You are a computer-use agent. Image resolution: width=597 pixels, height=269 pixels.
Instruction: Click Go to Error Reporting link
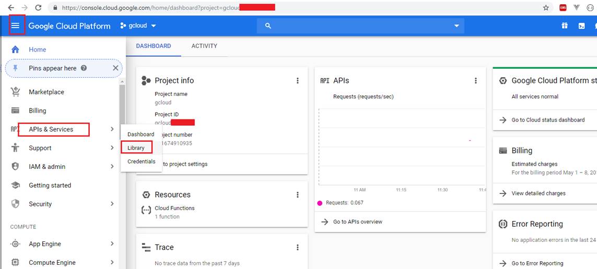coord(537,263)
